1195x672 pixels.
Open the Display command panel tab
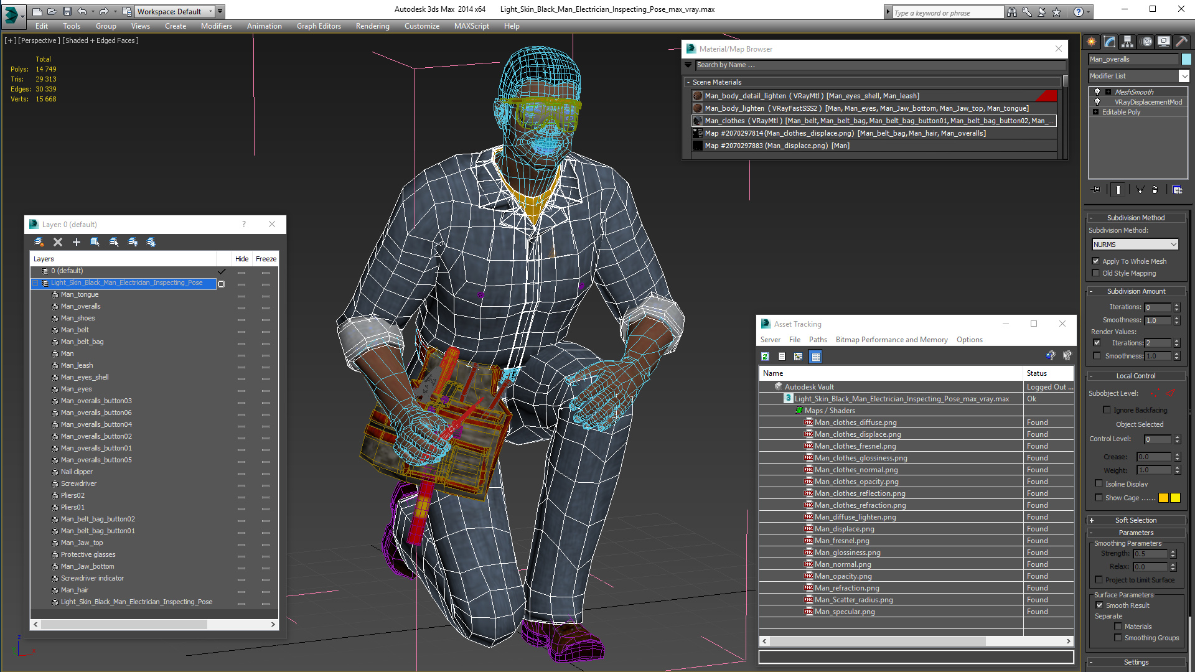(1163, 42)
